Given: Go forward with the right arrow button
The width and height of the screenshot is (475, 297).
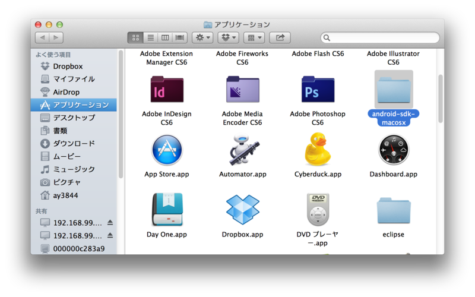Looking at the screenshot, I should click(56, 37).
